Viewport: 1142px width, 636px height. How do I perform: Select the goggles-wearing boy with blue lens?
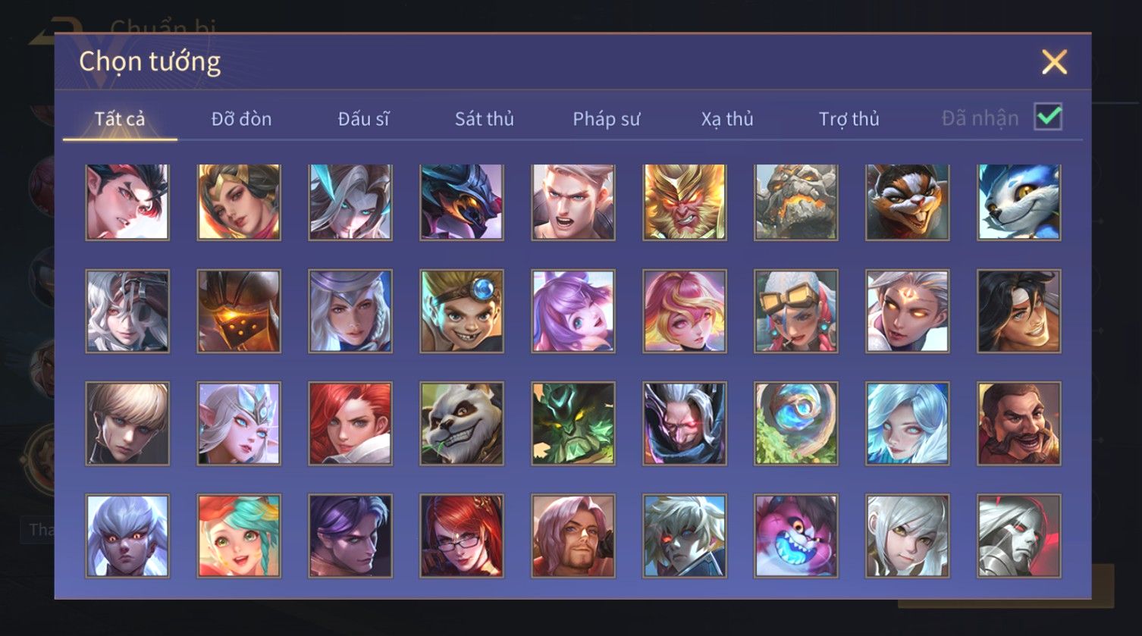(x=462, y=312)
